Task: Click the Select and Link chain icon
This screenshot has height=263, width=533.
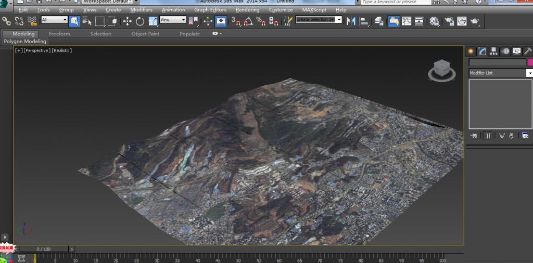Action: tap(7, 21)
